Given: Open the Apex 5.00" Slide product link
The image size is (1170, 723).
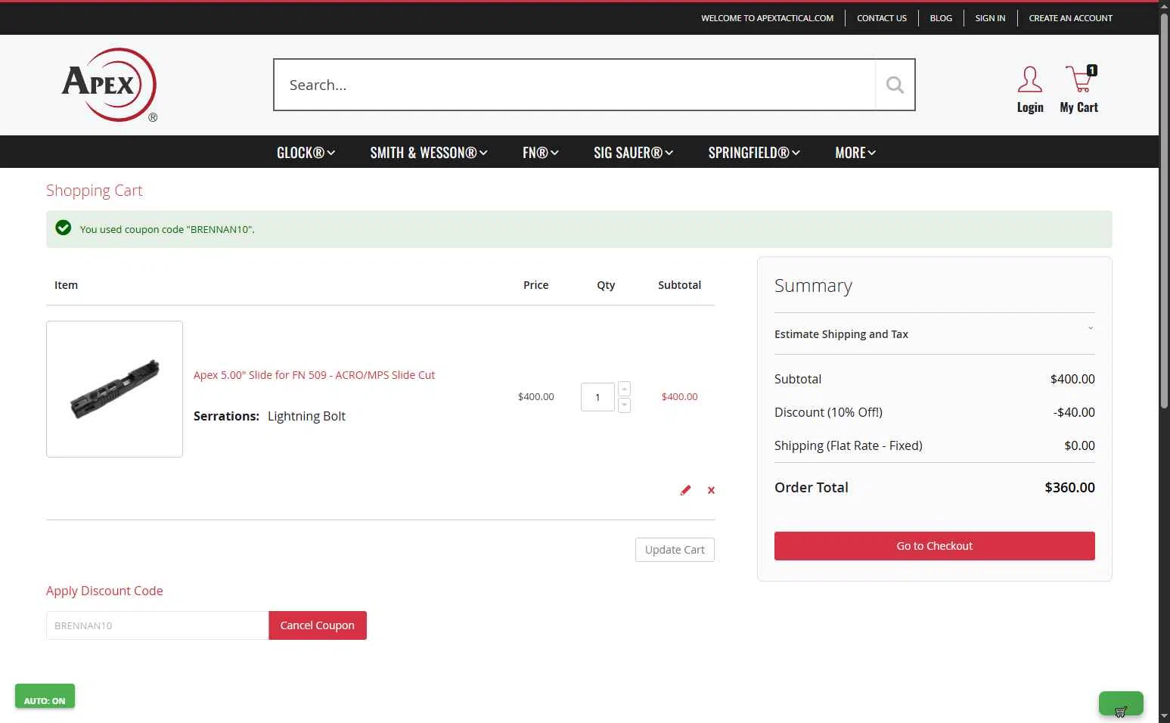Looking at the screenshot, I should pyautogui.click(x=314, y=375).
